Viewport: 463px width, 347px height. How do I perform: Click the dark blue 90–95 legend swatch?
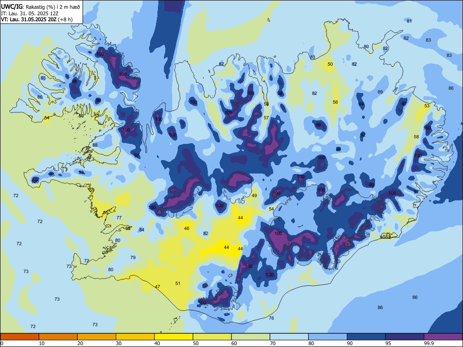pyautogui.click(x=366, y=337)
